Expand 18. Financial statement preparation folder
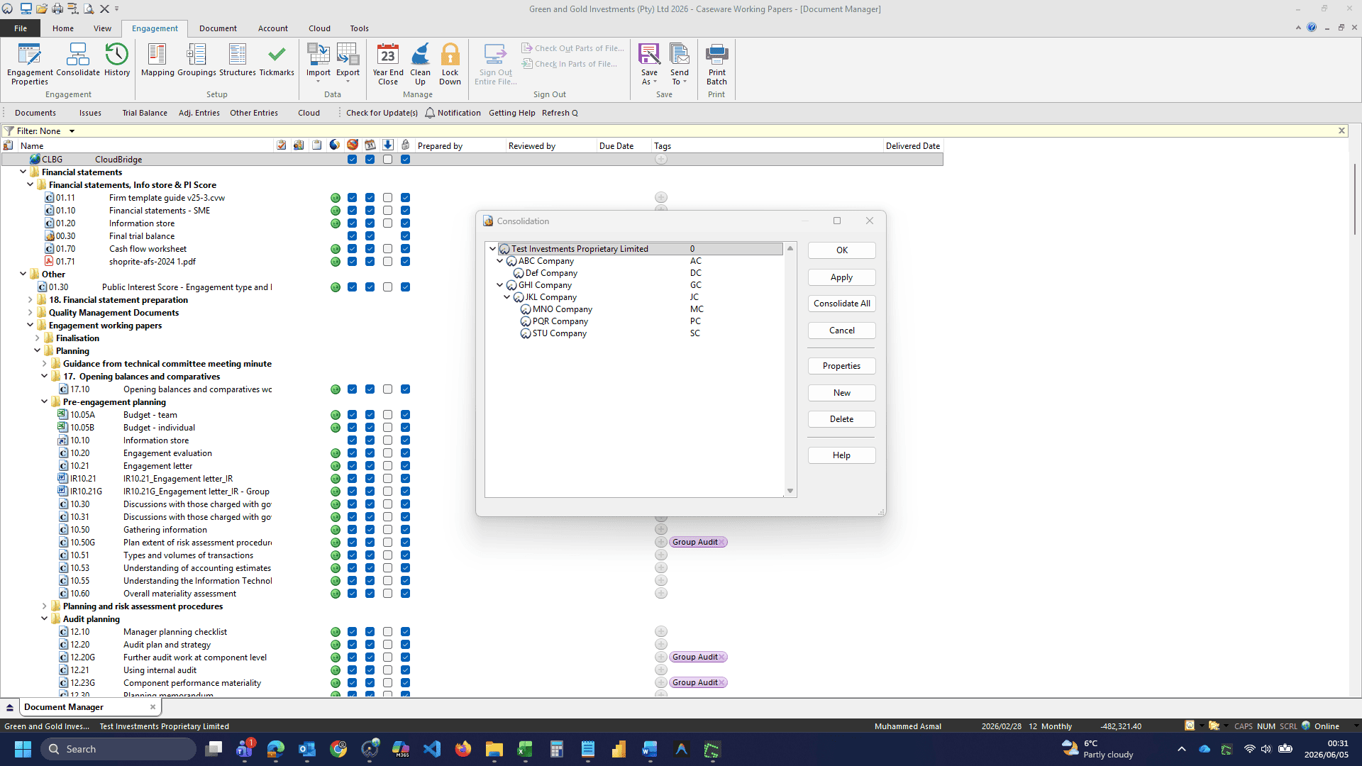The width and height of the screenshot is (1362, 766). click(30, 300)
